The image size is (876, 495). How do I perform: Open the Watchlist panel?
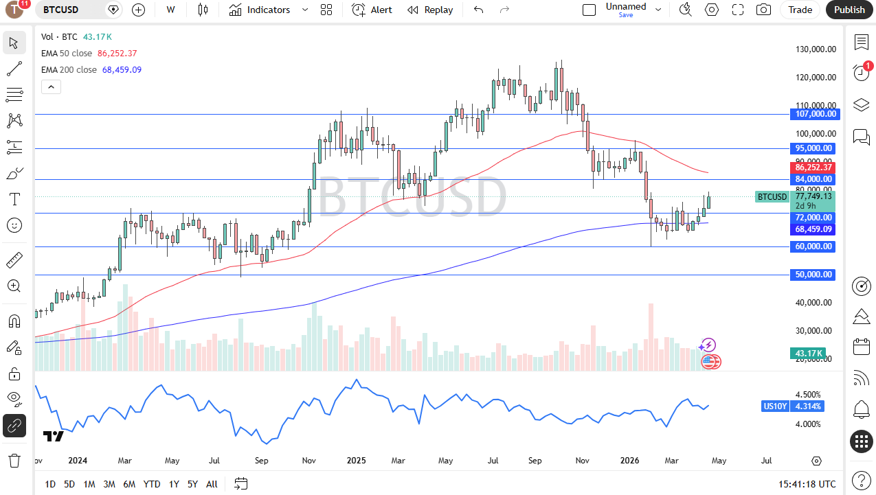861,42
